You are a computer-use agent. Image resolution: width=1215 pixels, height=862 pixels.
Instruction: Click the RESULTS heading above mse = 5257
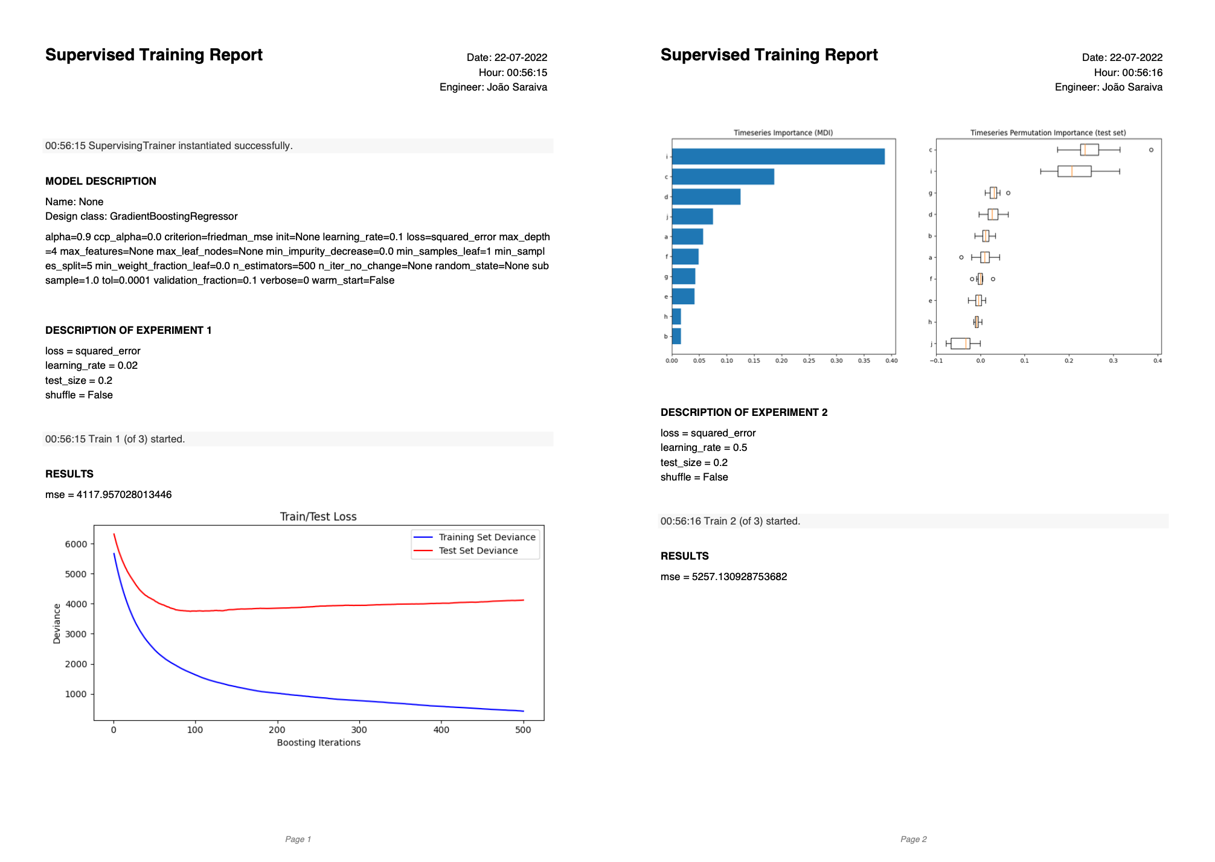point(685,556)
